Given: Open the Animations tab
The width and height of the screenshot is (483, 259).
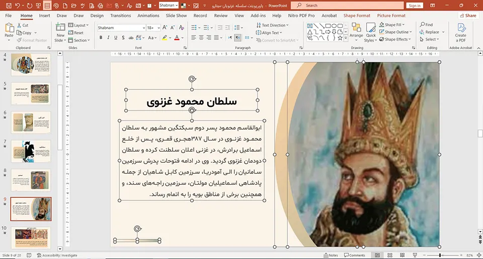Looking at the screenshot, I should 148,16.
